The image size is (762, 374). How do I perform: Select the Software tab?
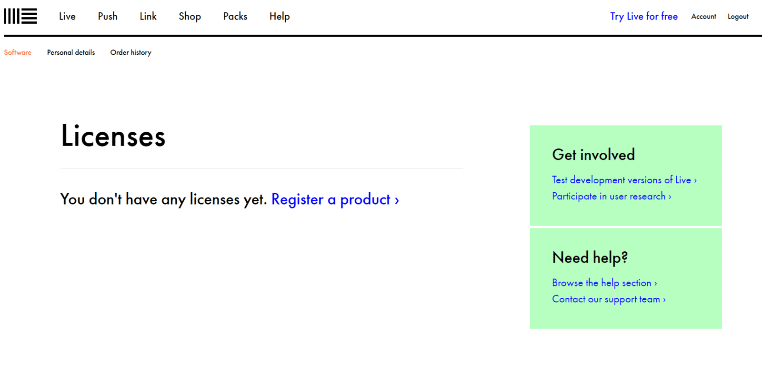18,52
